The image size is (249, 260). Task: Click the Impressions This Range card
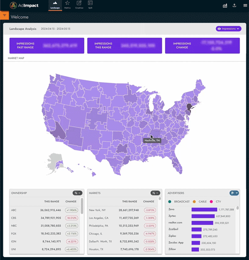(x=124, y=46)
